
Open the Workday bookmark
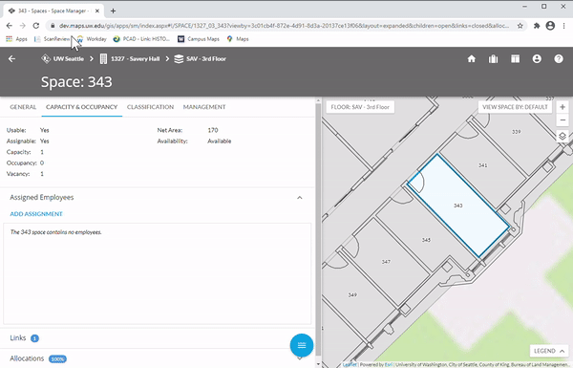click(x=92, y=39)
